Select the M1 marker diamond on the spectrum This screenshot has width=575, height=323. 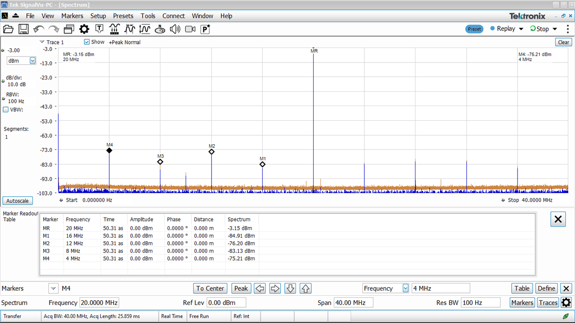pyautogui.click(x=262, y=164)
